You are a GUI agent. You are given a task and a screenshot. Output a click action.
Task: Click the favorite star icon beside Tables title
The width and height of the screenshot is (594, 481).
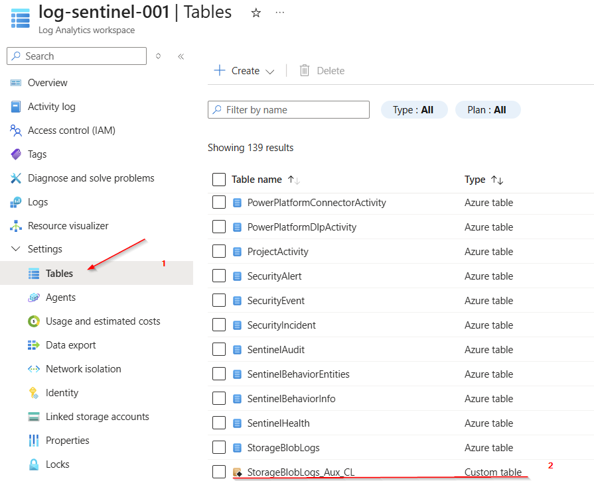[256, 13]
